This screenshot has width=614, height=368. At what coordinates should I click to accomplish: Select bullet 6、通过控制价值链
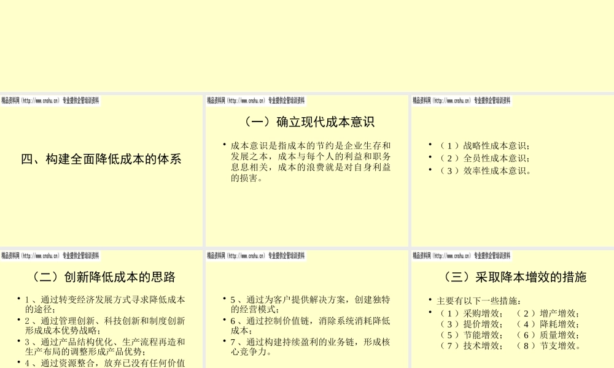(x=310, y=325)
